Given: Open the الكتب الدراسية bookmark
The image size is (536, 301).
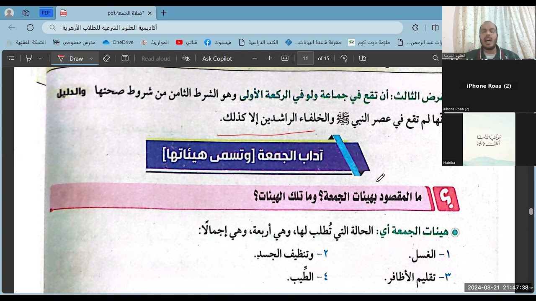Looking at the screenshot, I should (x=258, y=42).
